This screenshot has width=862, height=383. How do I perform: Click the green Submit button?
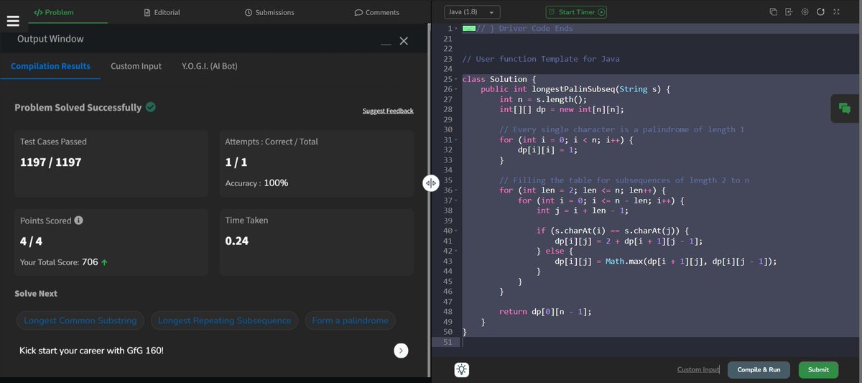coord(818,369)
